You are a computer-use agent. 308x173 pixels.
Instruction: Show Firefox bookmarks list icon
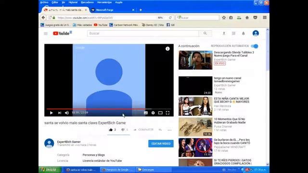pos(231,18)
